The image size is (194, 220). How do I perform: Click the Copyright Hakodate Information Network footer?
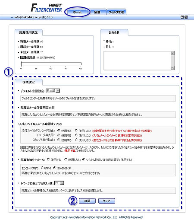coord(97,217)
